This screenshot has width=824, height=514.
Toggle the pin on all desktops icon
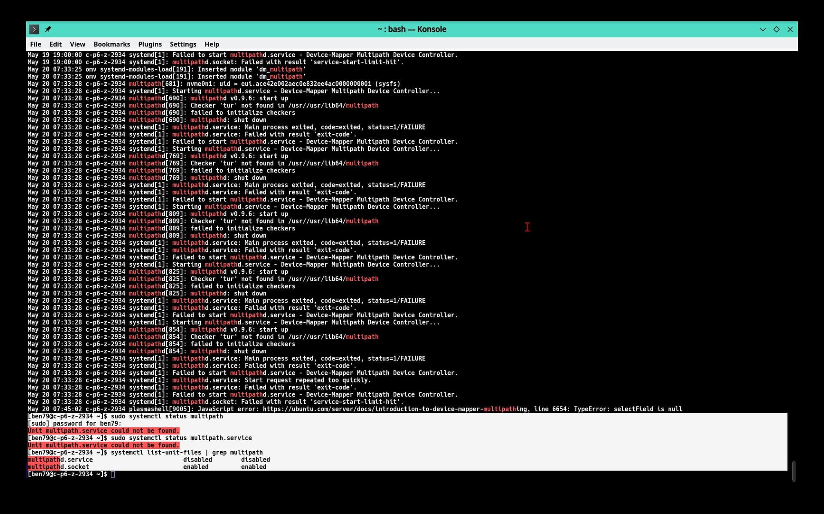[48, 29]
